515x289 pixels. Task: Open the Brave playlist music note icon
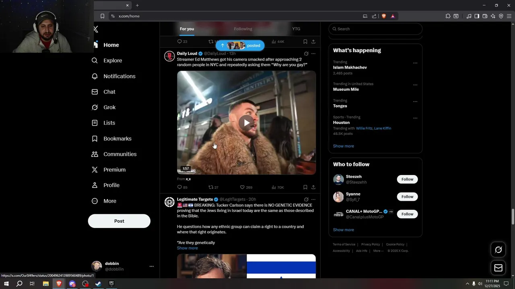pos(469,16)
